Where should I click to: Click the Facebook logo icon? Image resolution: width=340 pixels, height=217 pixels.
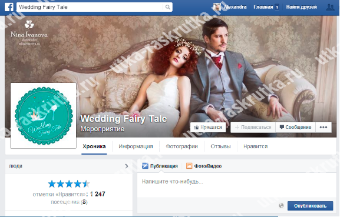pyautogui.click(x=9, y=7)
